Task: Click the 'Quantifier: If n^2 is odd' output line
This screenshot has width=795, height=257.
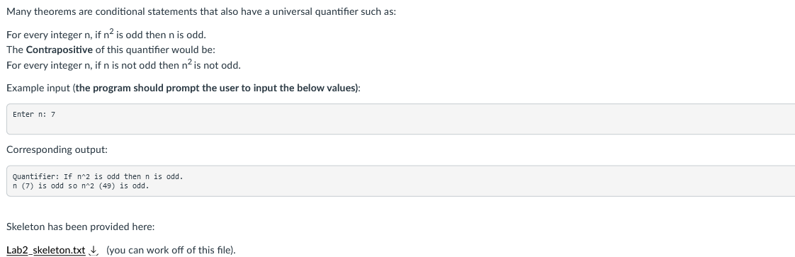Action: [98, 176]
